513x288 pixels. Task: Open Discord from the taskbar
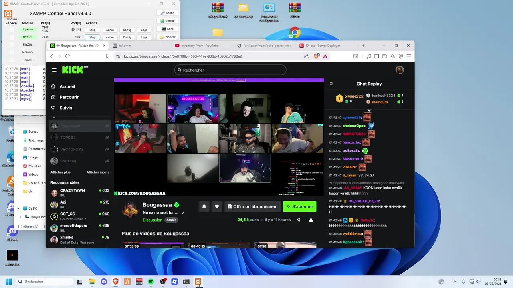104,282
